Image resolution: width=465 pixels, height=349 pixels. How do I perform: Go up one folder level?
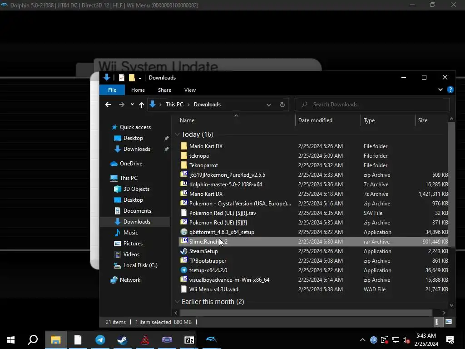(x=142, y=105)
